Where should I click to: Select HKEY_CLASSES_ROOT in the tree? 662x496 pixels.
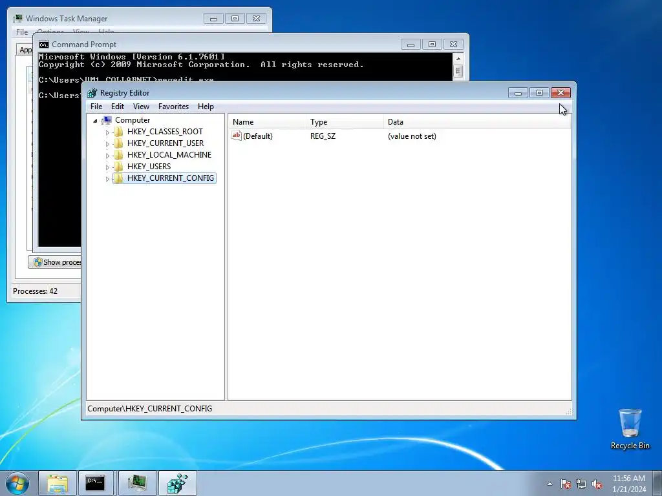[x=165, y=132]
